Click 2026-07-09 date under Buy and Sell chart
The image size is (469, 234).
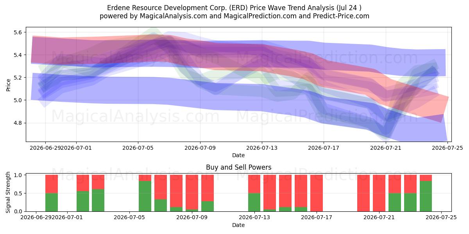tap(192, 218)
